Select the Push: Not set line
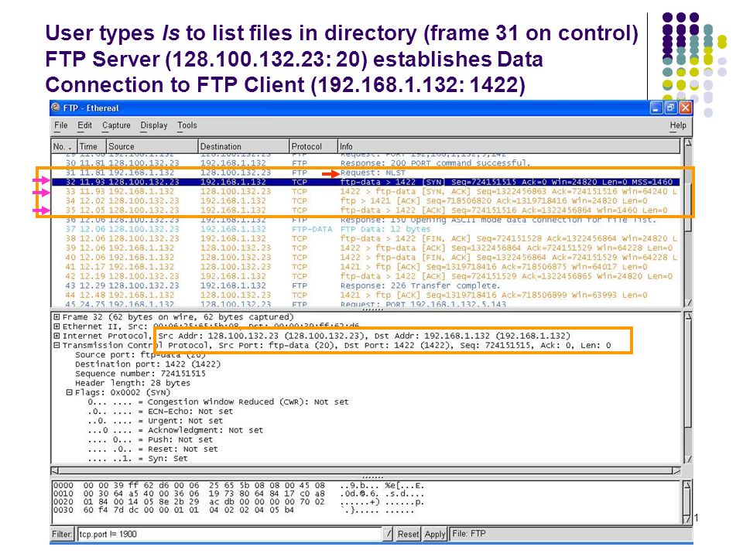743x557 pixels. click(150, 439)
